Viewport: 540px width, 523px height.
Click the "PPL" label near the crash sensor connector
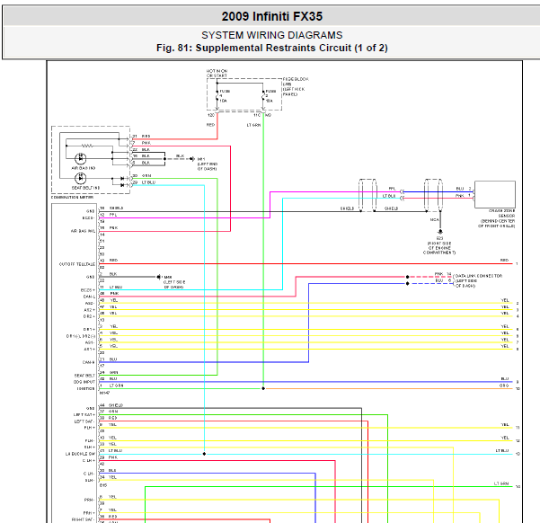(x=392, y=189)
